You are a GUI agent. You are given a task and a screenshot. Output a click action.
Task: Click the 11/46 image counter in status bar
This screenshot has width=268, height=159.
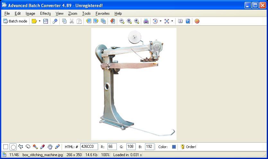[14, 155]
